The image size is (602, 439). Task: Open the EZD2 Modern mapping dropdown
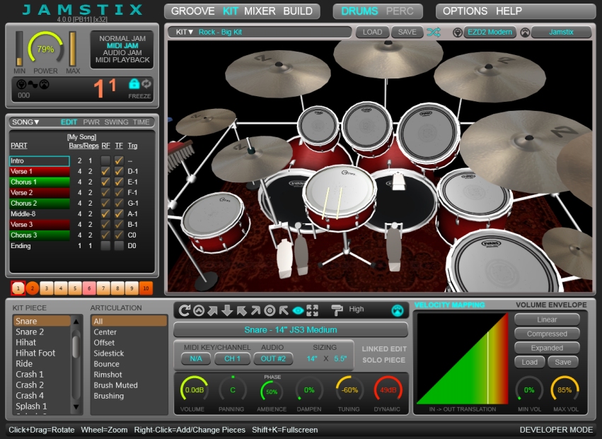(x=490, y=33)
